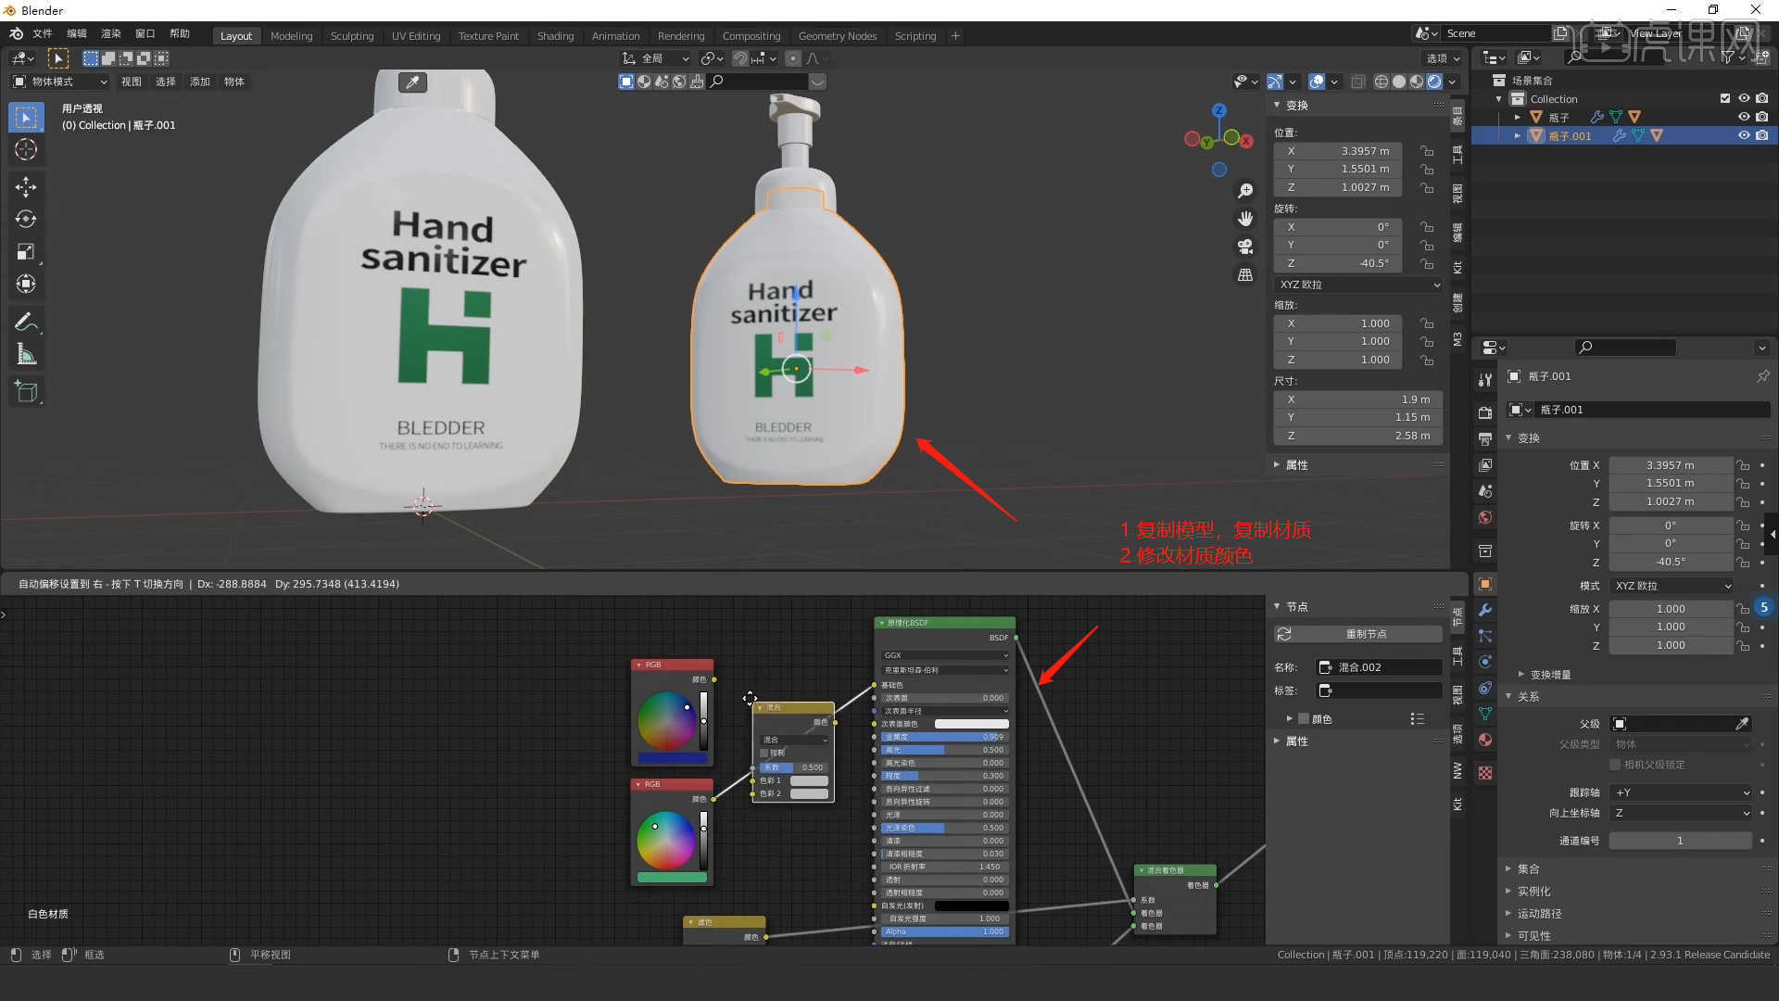
Task: Open the XYZ 欧拉 rotation mode dropdown
Action: (x=1358, y=285)
